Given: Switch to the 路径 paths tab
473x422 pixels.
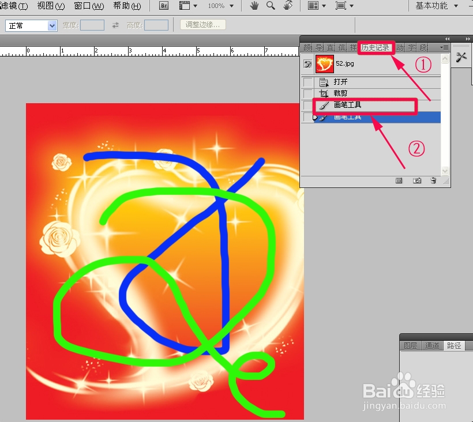Looking at the screenshot, I should click(x=454, y=345).
